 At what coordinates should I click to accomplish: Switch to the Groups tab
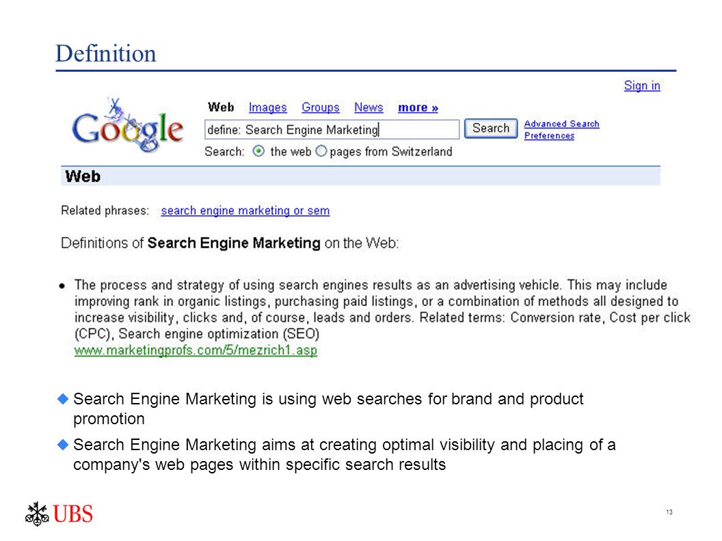321,108
